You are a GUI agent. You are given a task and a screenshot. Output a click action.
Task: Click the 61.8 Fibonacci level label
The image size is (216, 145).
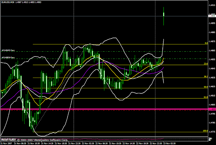click(x=206, y=97)
